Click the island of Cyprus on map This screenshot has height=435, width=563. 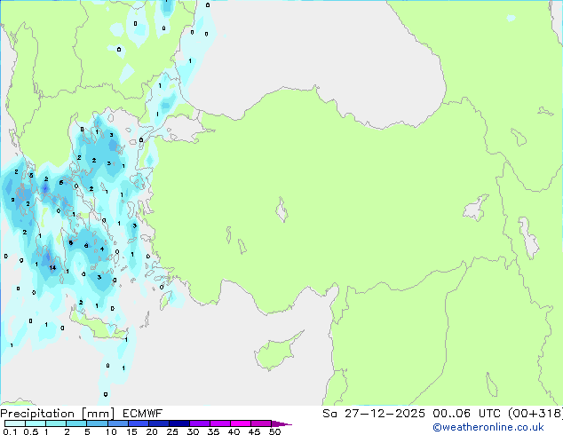tap(277, 352)
